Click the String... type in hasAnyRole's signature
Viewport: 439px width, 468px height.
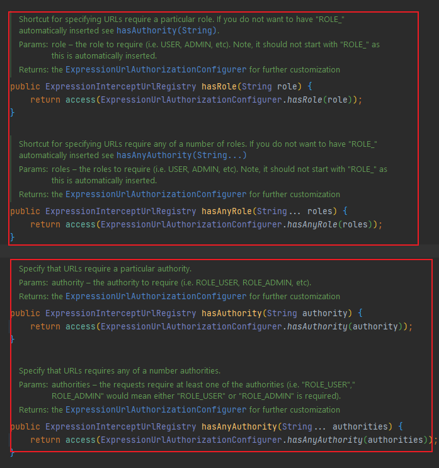pyautogui.click(x=279, y=211)
